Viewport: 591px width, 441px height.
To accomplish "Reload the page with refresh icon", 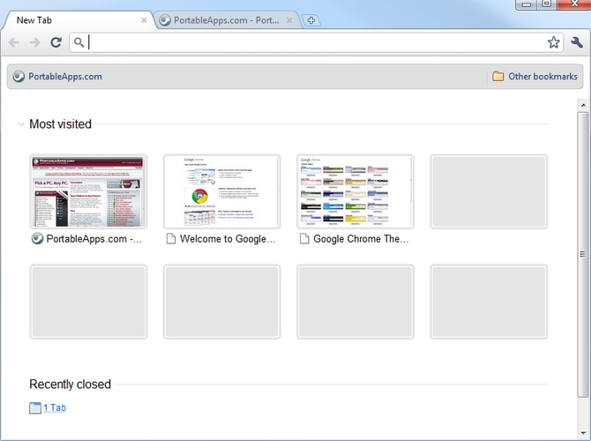I will (x=56, y=42).
